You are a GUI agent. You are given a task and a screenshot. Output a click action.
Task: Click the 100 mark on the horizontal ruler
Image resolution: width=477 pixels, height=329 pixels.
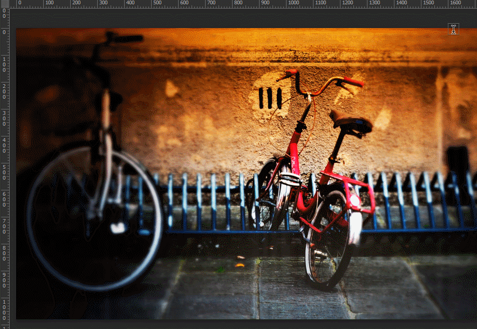coord(49,3)
